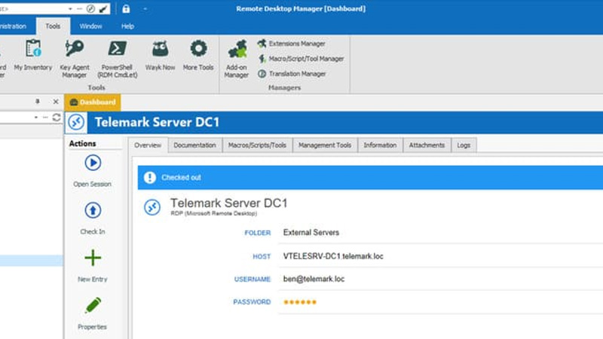Open Logs tab

coord(464,145)
